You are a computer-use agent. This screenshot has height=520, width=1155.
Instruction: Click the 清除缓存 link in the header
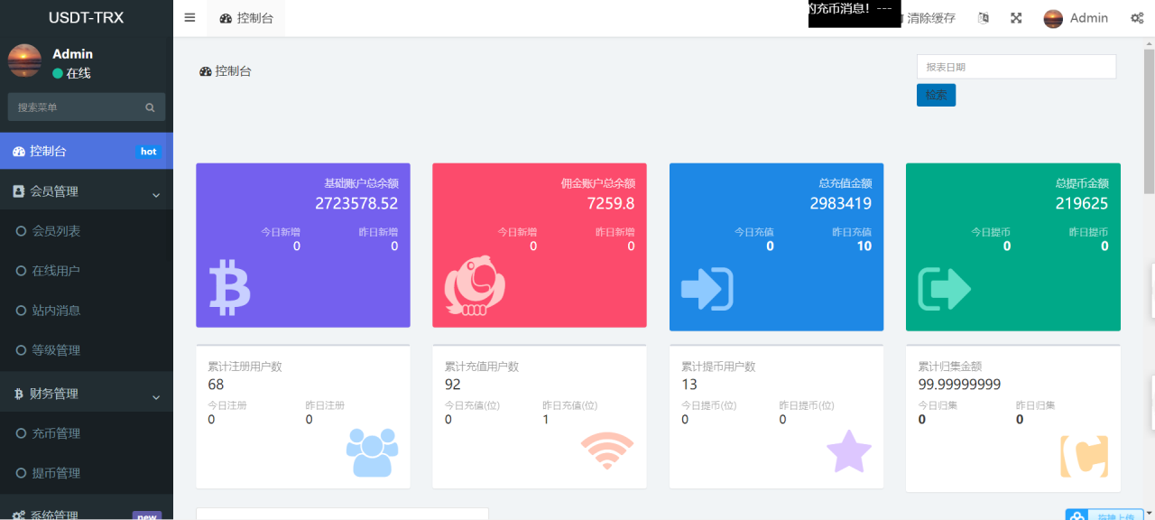[x=929, y=17]
